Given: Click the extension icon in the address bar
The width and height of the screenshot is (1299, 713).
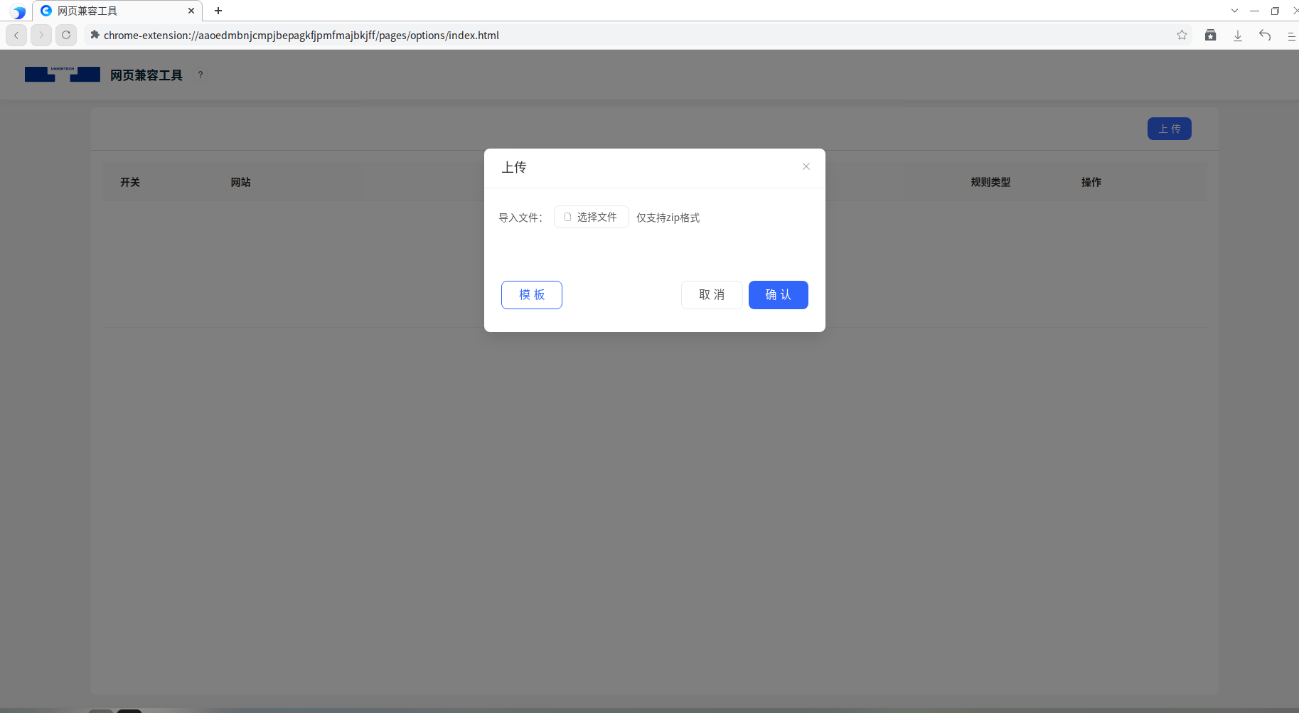Looking at the screenshot, I should pyautogui.click(x=95, y=34).
